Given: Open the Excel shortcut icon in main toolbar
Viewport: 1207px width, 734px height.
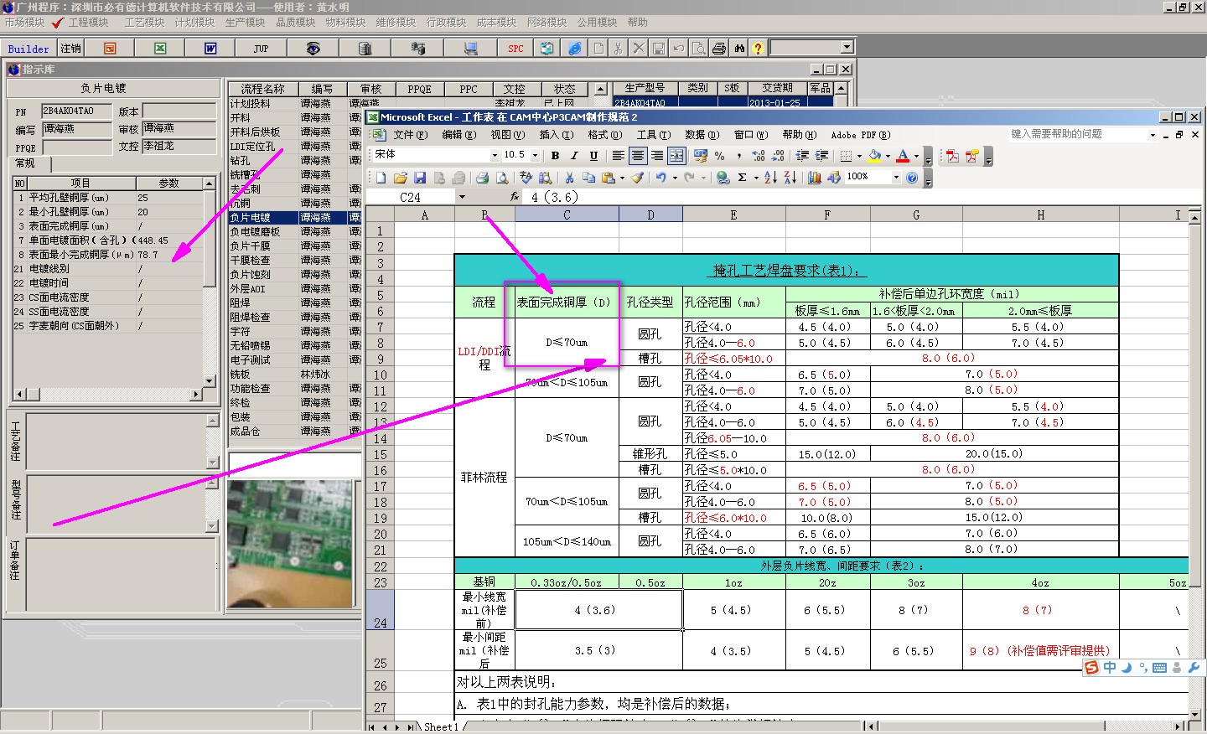Looking at the screenshot, I should pos(160,49).
